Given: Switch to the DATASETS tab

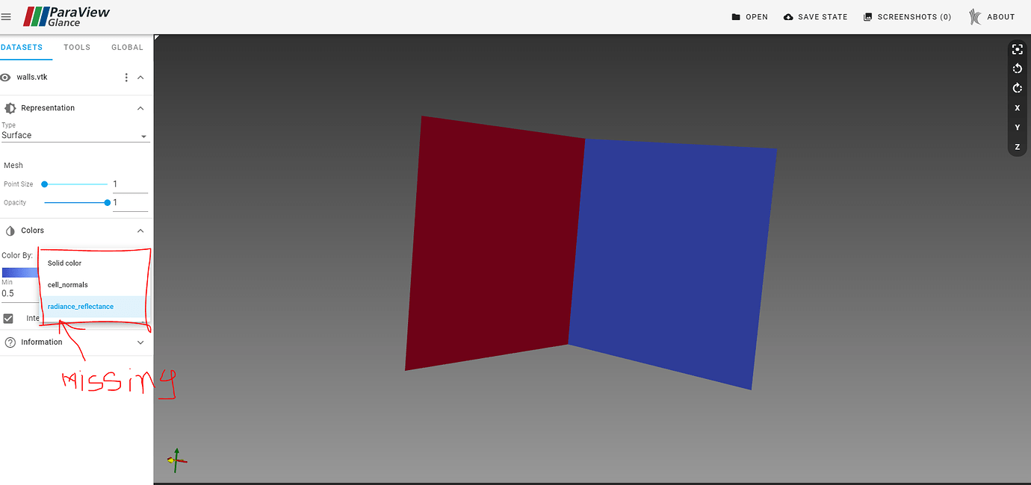Looking at the screenshot, I should point(22,47).
